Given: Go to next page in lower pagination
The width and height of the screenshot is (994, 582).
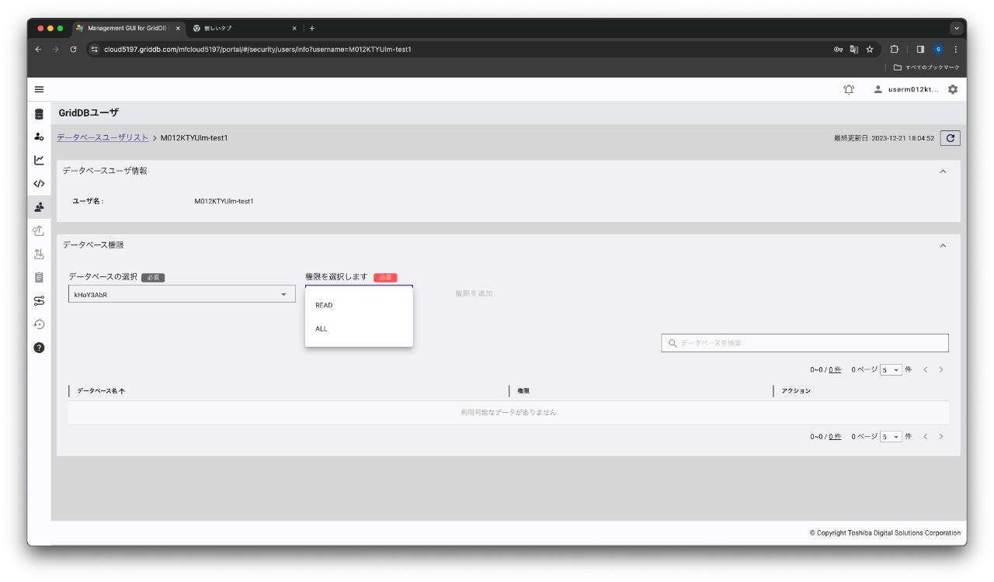Looking at the screenshot, I should [x=941, y=437].
